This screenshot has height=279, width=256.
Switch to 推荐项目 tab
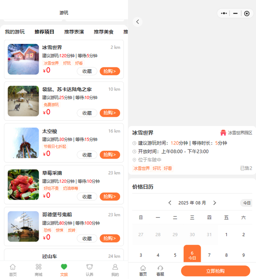[44, 32]
